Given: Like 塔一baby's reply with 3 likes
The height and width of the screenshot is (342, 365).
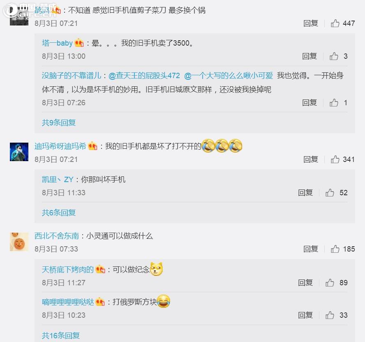Looking at the screenshot, I should tap(334, 56).
